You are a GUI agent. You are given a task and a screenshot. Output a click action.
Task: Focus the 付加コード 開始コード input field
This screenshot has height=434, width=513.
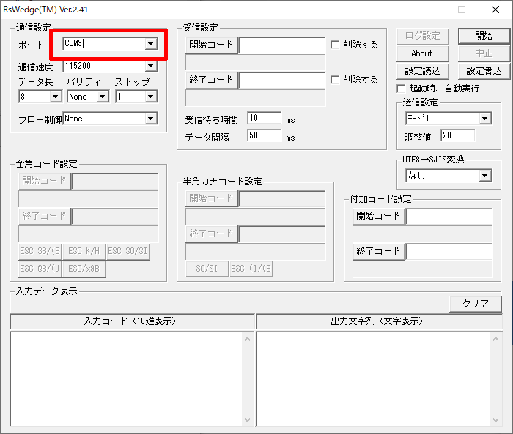(449, 217)
